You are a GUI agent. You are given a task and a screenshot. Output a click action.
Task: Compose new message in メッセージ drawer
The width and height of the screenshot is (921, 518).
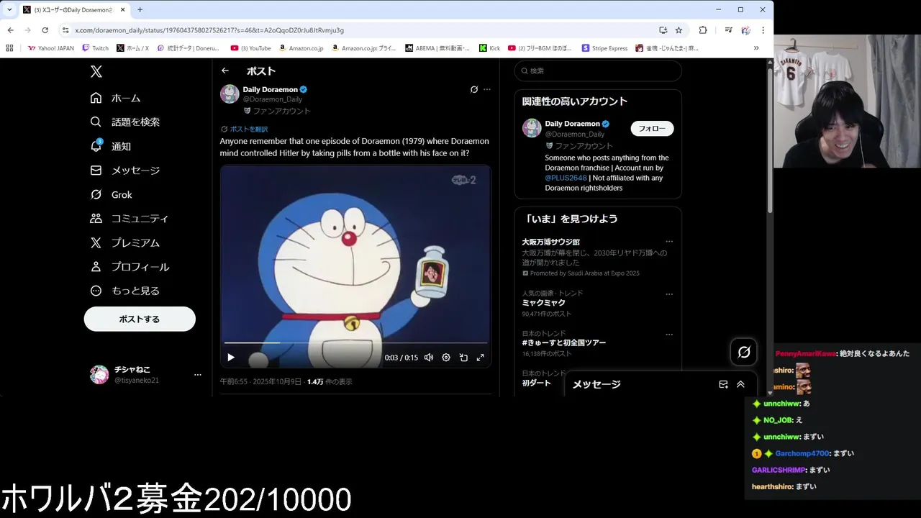coord(723,384)
